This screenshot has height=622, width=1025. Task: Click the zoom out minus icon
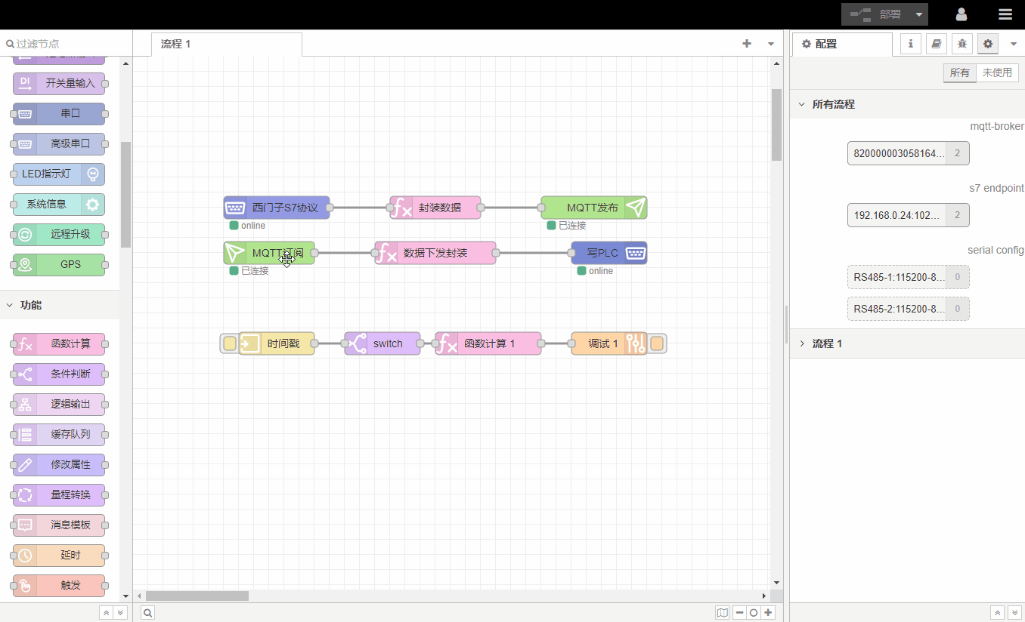point(739,613)
